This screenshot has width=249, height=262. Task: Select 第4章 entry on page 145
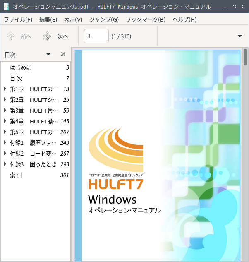click(x=36, y=121)
